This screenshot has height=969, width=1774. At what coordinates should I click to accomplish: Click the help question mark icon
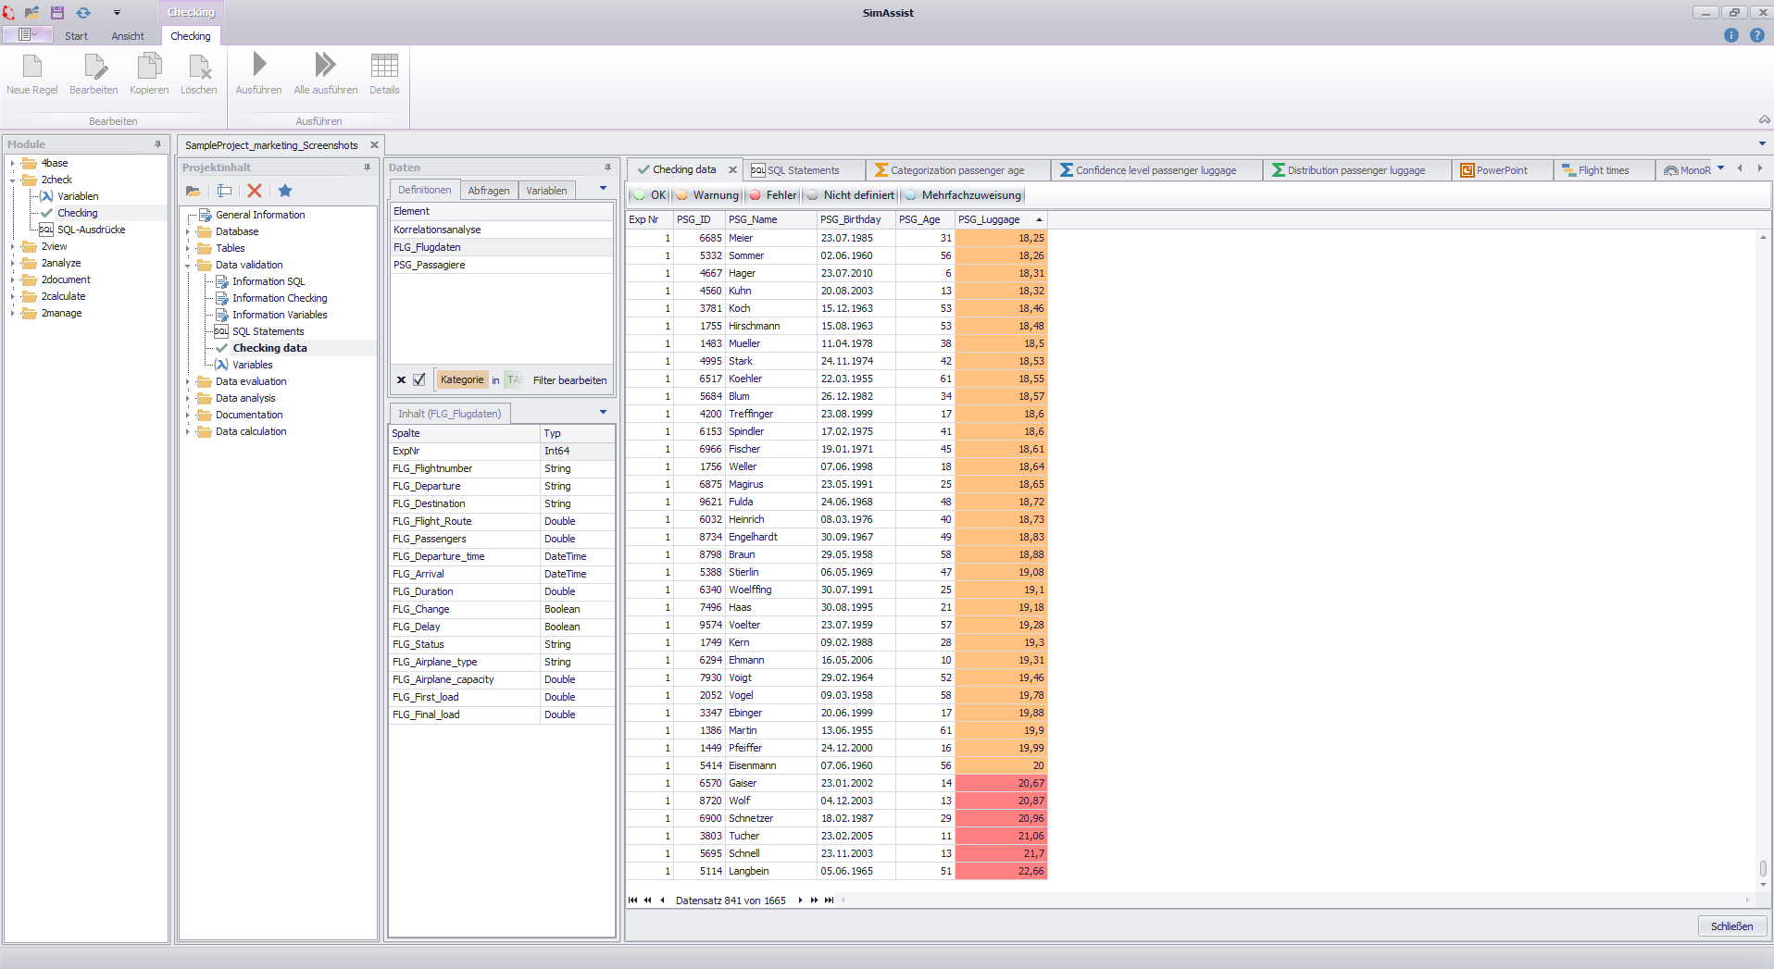1756,35
